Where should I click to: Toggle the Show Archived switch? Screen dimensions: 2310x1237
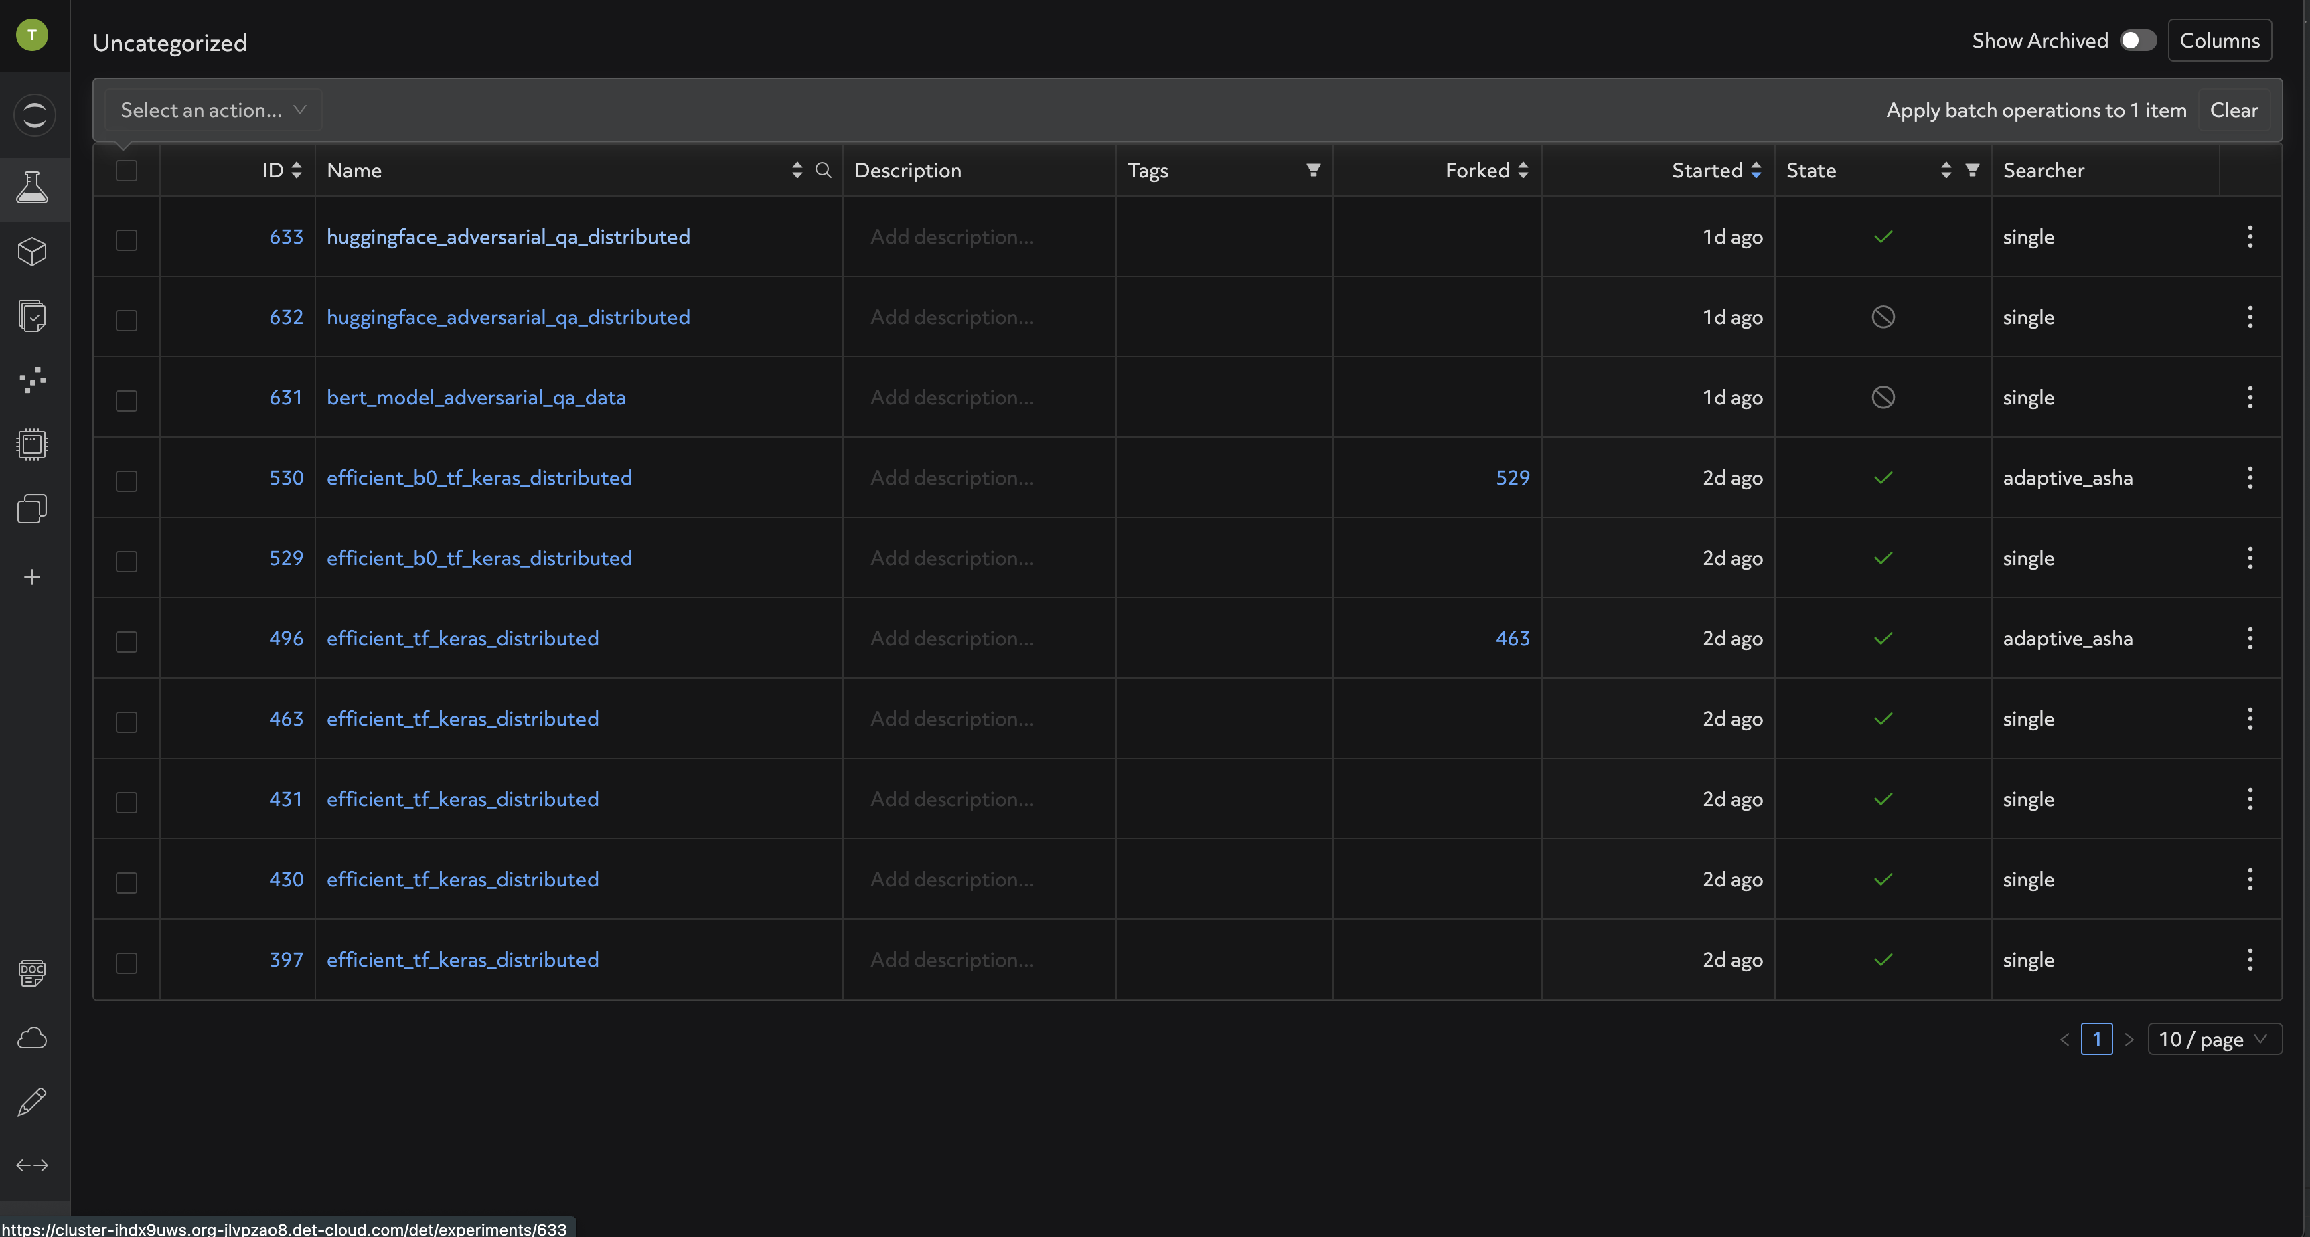[x=2137, y=40]
